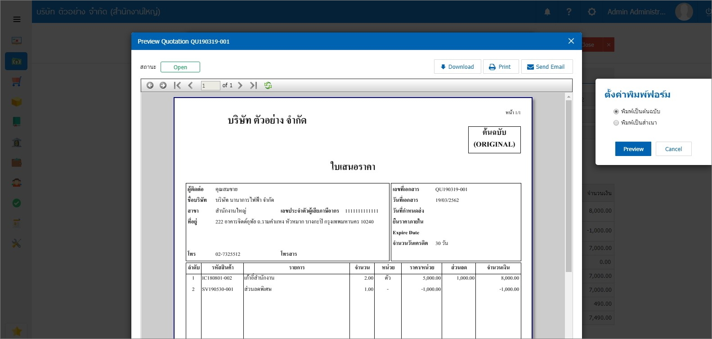Go to previous page of report
This screenshot has height=339, width=712.
190,85
